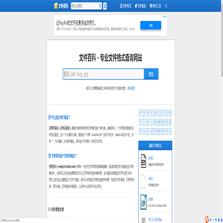Select the letter A index box
This screenshot has height=223, width=223.
(x=144, y=113)
